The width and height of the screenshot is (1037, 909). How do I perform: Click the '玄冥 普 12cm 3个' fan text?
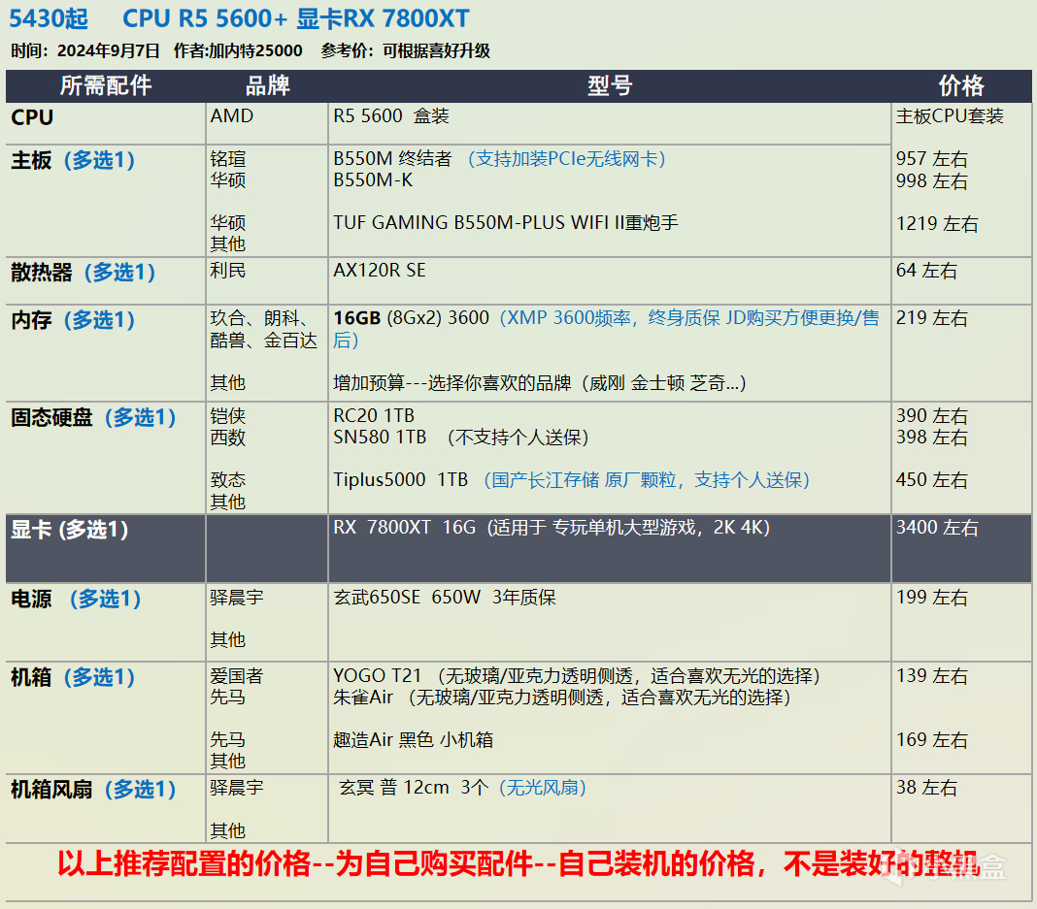(x=414, y=787)
